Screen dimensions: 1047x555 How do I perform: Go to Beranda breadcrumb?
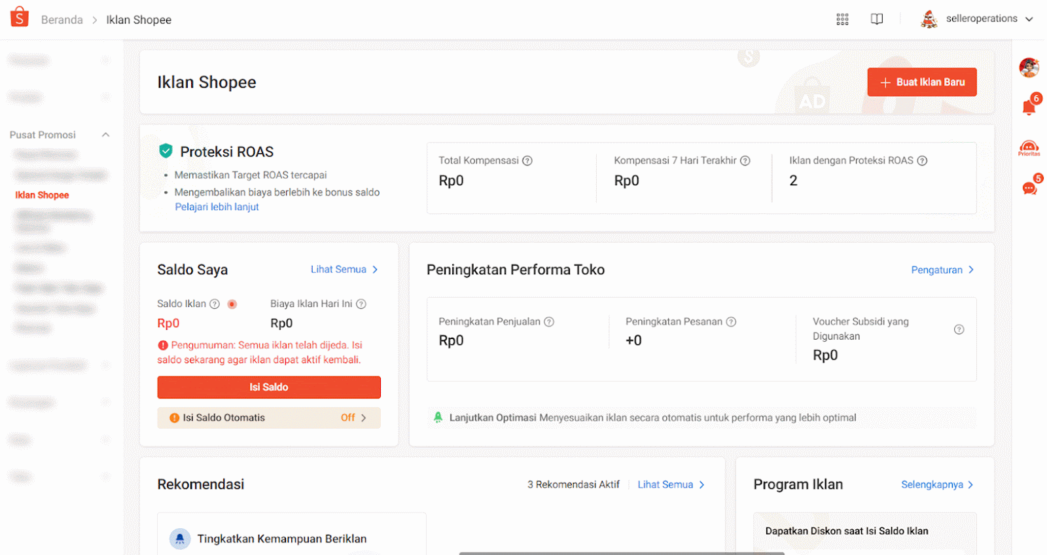(62, 20)
